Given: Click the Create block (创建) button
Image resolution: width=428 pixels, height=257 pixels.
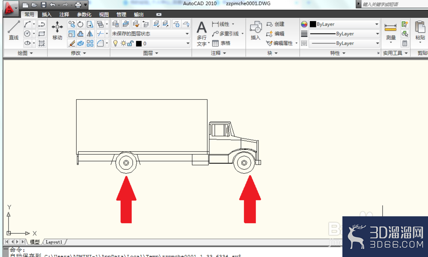Looking at the screenshot, I should [275, 24].
